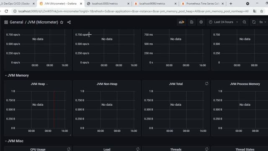
Task: Reload the page
Action: (x=6, y=11)
